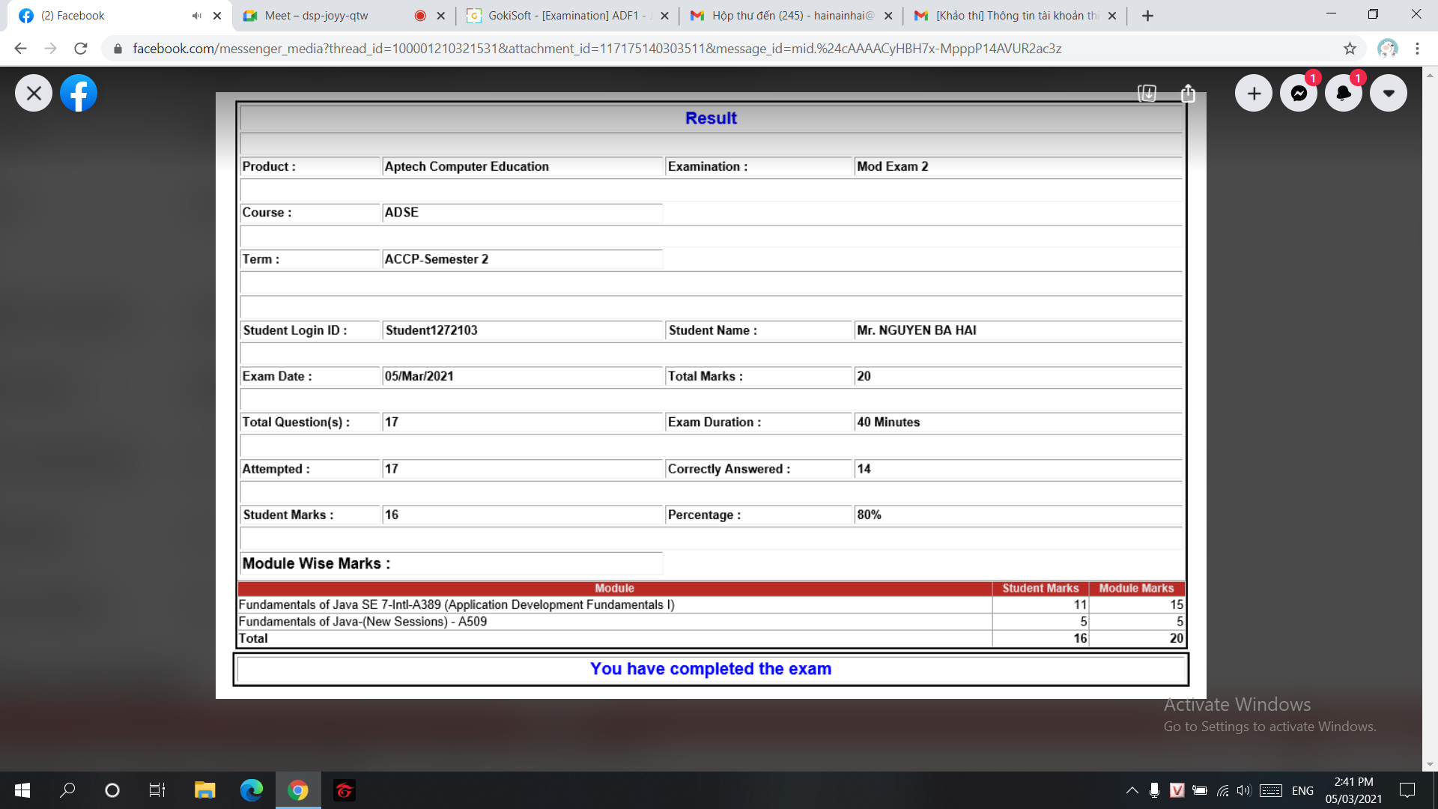Screen dimensions: 1438x809
Task: Reload the current page
Action: (81, 49)
